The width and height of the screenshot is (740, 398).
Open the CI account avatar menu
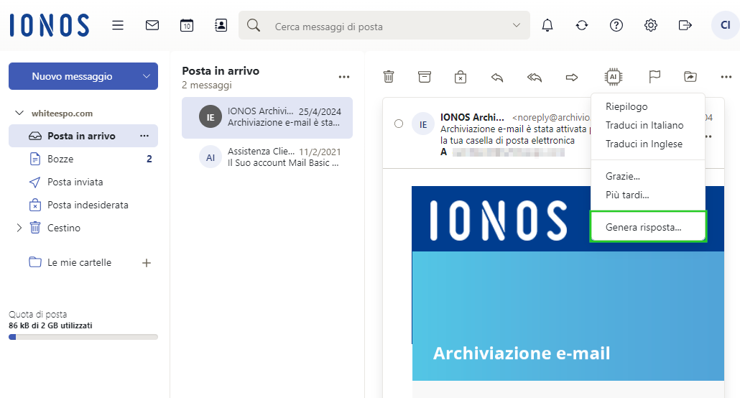coord(726,25)
